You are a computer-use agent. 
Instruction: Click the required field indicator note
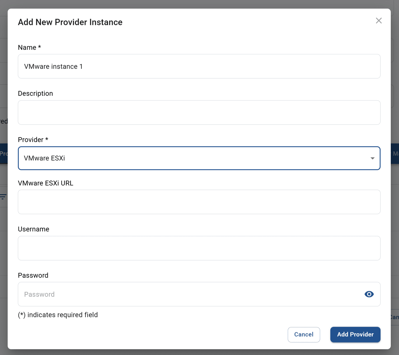(x=58, y=315)
